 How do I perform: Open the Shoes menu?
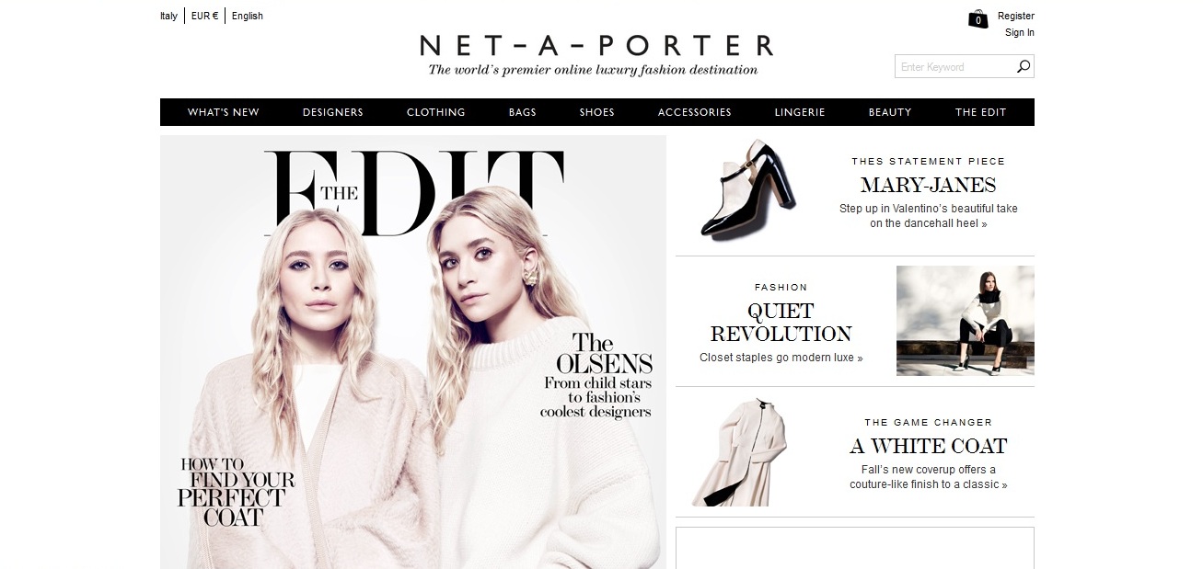tap(596, 112)
